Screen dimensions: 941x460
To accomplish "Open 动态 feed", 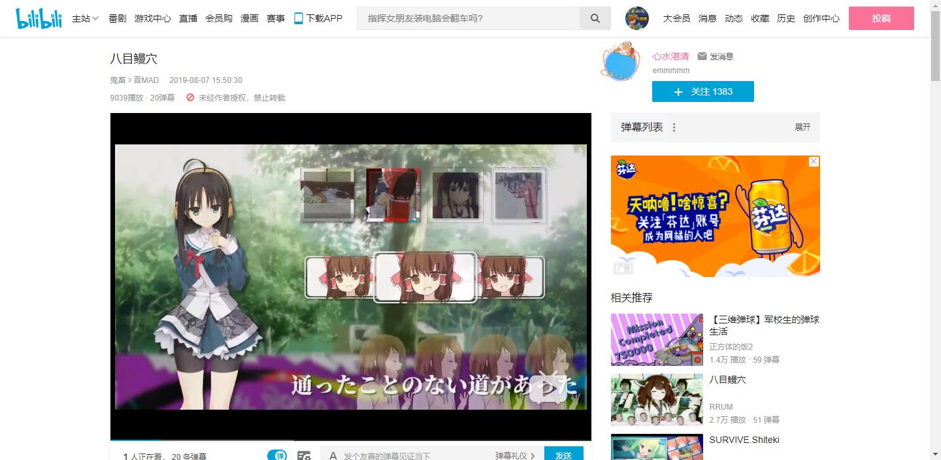I will pos(734,18).
